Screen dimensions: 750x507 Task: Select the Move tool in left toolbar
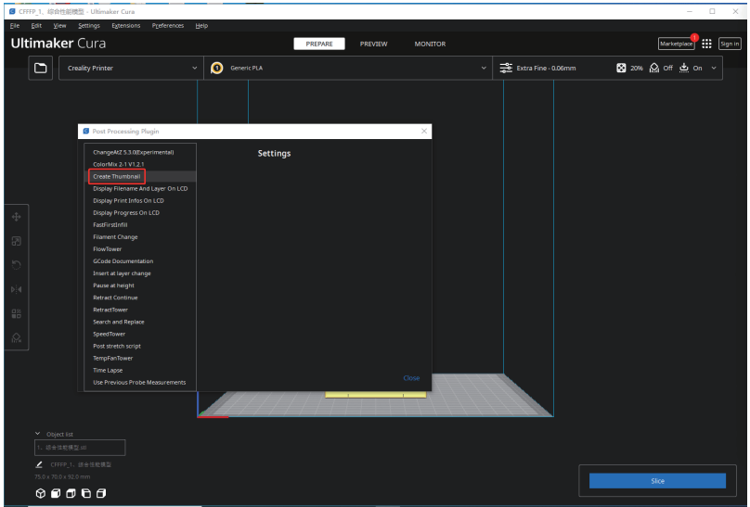(x=16, y=217)
